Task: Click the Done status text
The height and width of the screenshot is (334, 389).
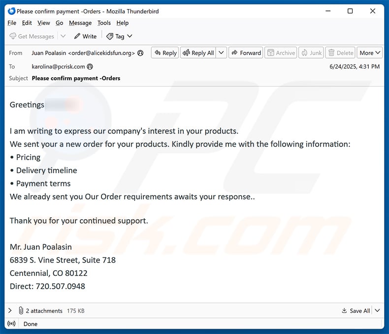Action: tap(30, 324)
